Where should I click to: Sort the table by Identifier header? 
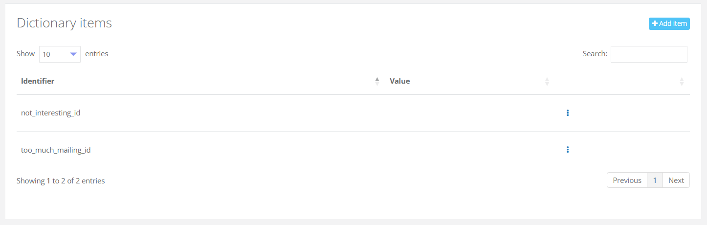point(38,81)
